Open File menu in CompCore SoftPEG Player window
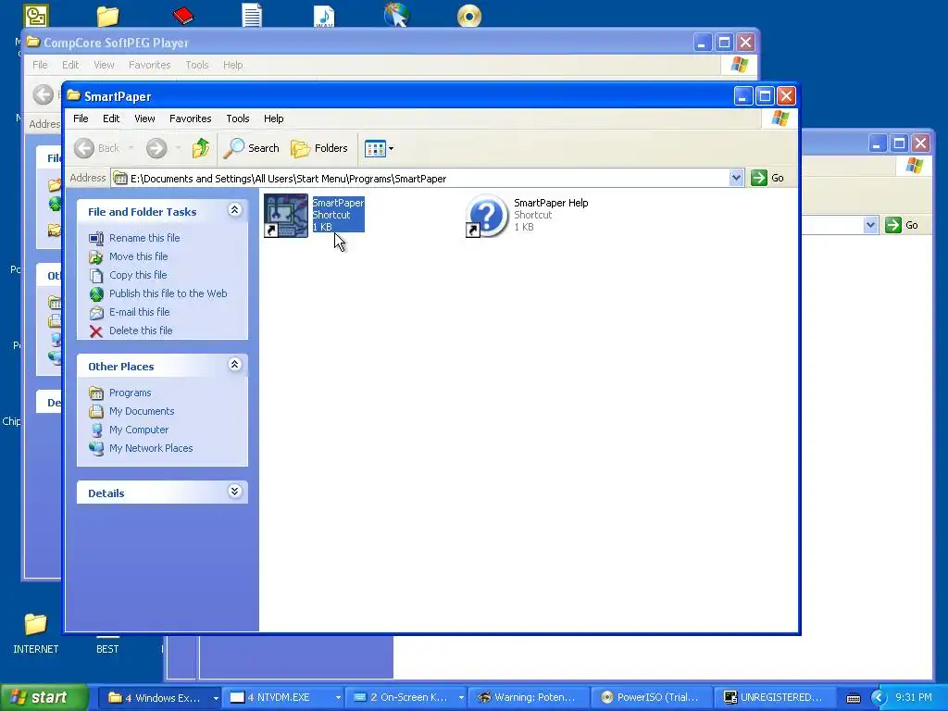Viewport: 948px width, 711px height. pyautogui.click(x=40, y=65)
